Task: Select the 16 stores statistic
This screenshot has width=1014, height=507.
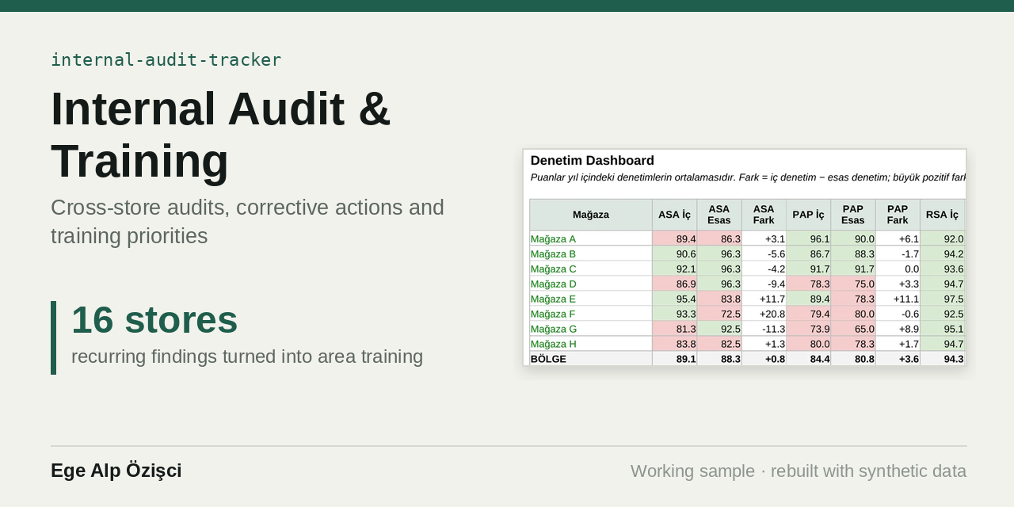Action: click(154, 320)
